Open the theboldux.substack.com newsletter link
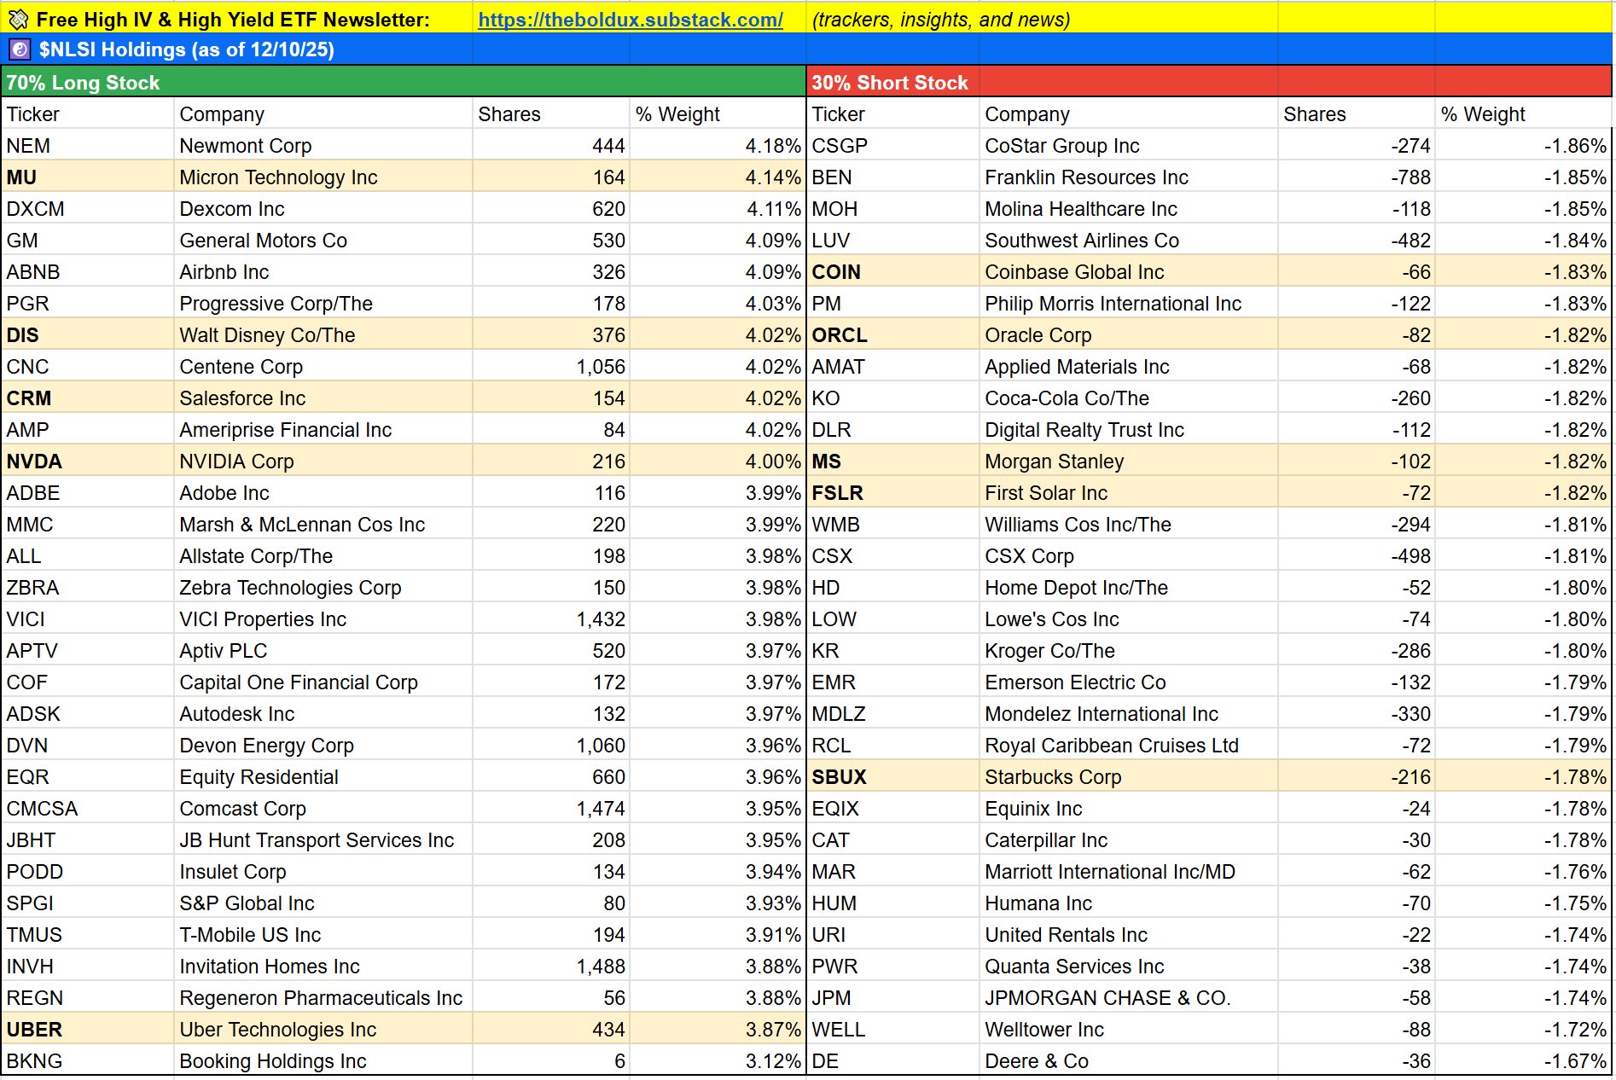1616x1080 pixels. (631, 20)
